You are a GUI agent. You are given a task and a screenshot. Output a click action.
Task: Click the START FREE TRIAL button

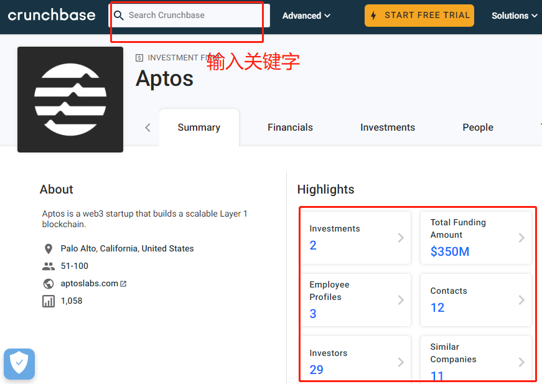[x=419, y=16]
